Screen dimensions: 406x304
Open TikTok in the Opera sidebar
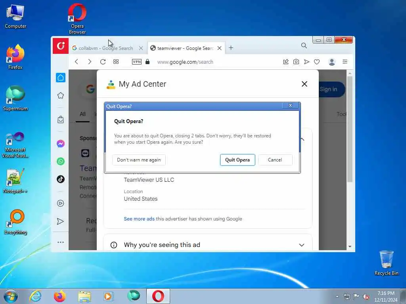click(61, 179)
